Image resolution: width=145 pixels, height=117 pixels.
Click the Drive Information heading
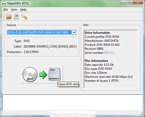click(x=97, y=33)
